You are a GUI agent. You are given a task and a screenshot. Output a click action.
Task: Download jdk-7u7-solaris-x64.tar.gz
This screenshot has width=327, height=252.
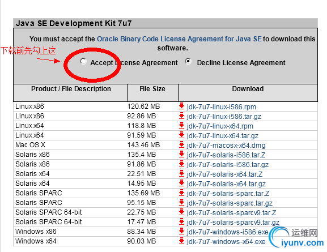tap(226, 184)
